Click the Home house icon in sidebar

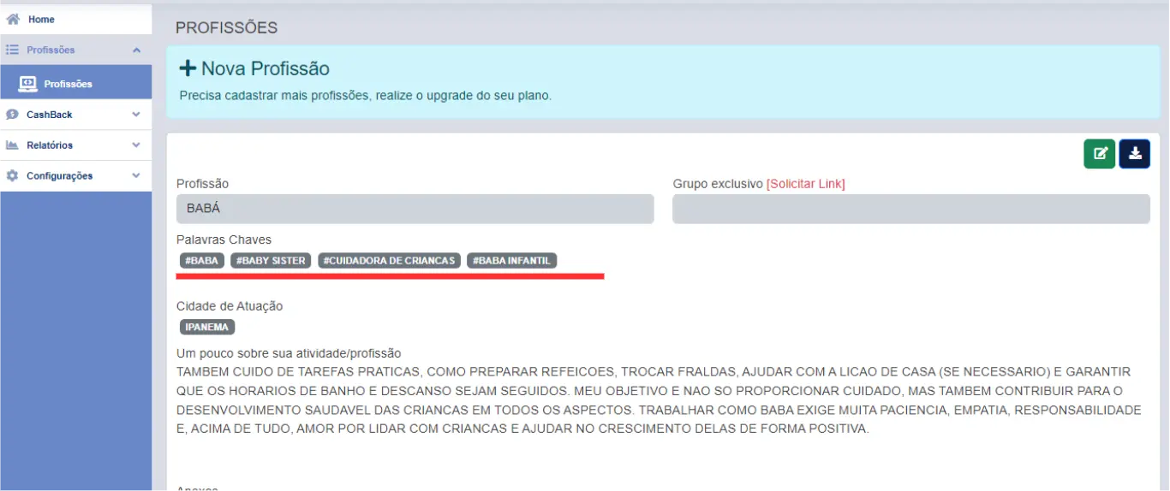13,19
